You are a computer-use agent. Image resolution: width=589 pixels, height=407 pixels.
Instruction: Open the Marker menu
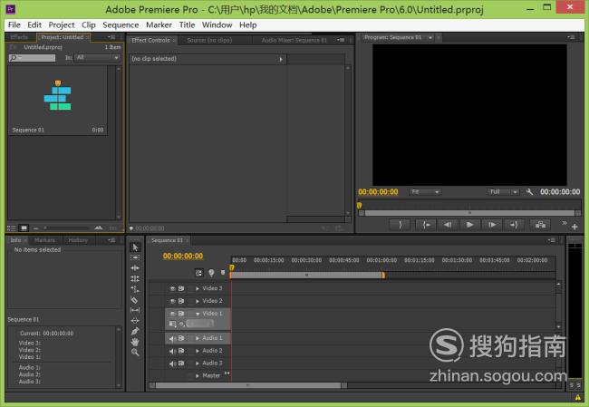point(159,24)
